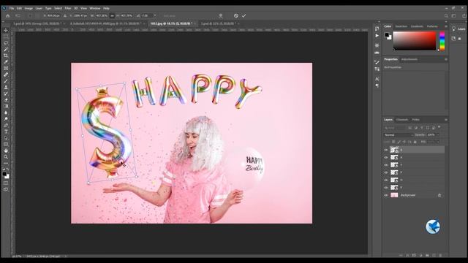Select the Horizontal Type tool
Viewport: 468px width, 263px height.
coord(6,131)
